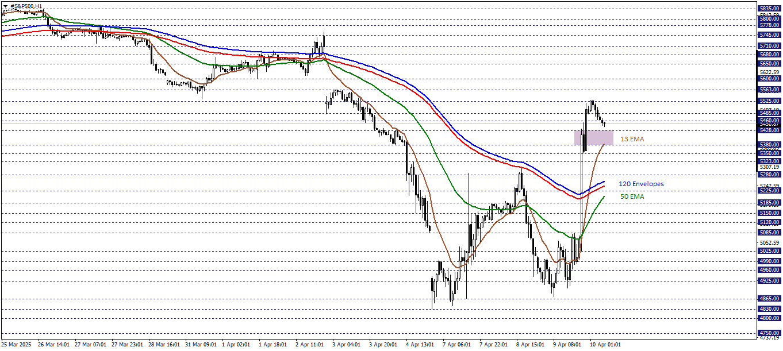The width and height of the screenshot is (783, 351).
Task: Click the 26 Mar 14:01 time label
Action: point(53,345)
